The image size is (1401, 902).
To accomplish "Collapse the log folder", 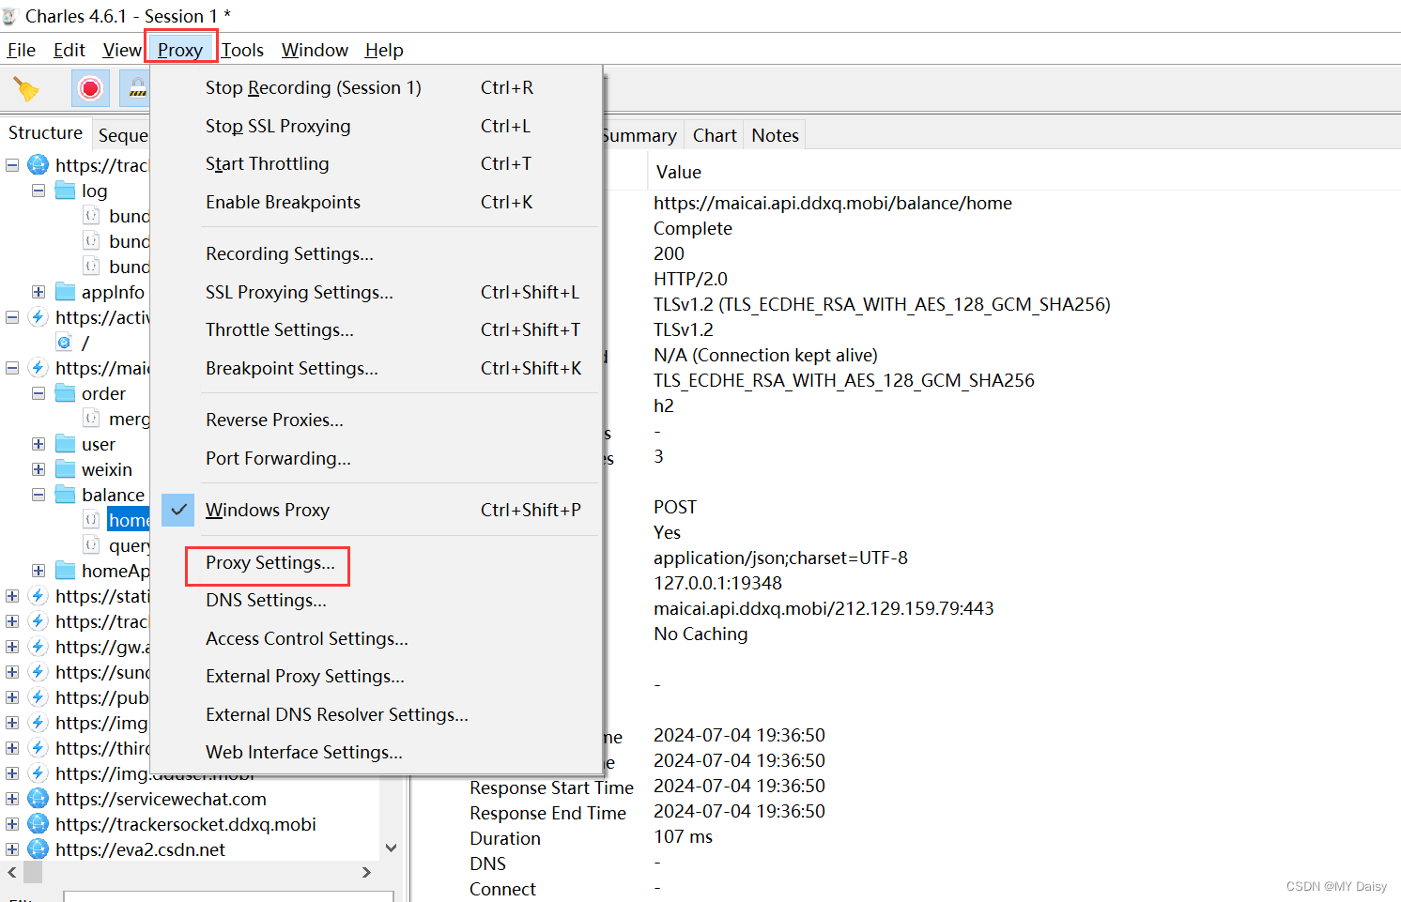I will (x=38, y=191).
